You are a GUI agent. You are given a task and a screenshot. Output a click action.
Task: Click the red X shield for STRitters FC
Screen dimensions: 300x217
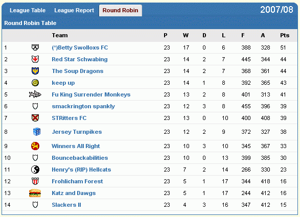pyautogui.click(x=35, y=118)
